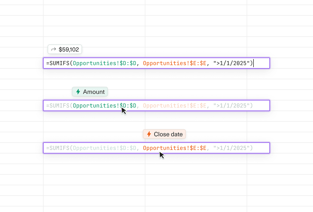Screen dimensions: 313x212
Task: Select the orange Opportunities!$E:$E range reference
Action: pyautogui.click(x=174, y=63)
